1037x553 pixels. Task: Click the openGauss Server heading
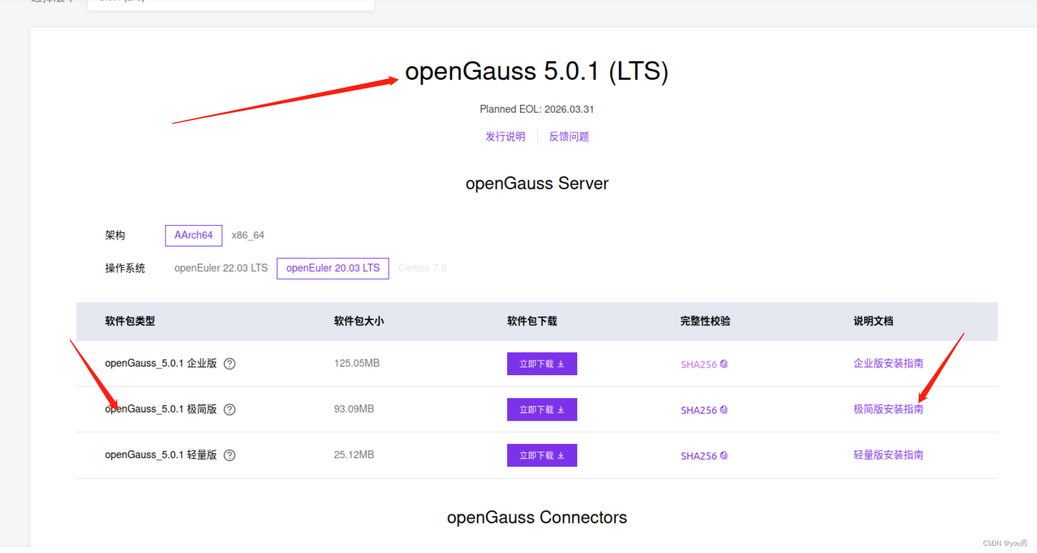537,184
